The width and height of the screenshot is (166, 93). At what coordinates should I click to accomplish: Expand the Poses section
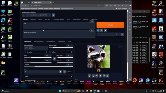coord(48,76)
